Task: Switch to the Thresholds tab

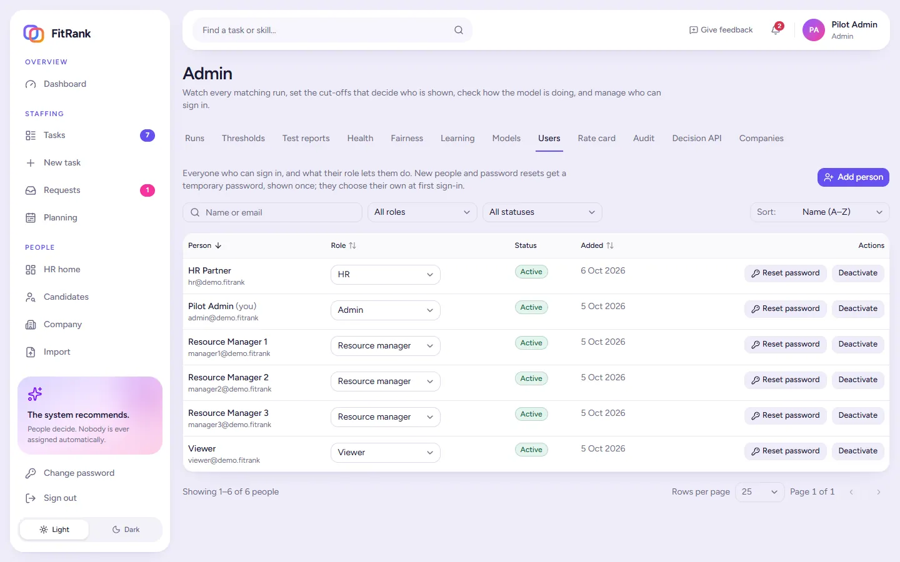Action: (x=243, y=139)
